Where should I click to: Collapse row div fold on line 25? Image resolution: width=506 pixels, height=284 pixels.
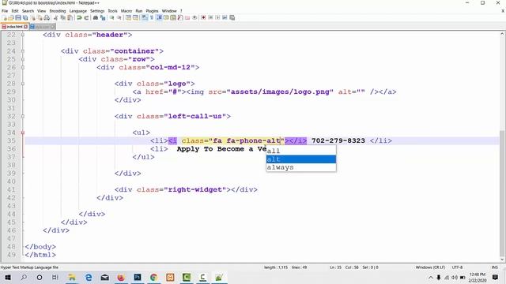coord(23,59)
